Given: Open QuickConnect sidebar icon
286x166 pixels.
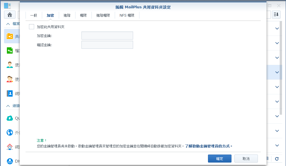Looking at the screenshot, I should click(x=10, y=118).
